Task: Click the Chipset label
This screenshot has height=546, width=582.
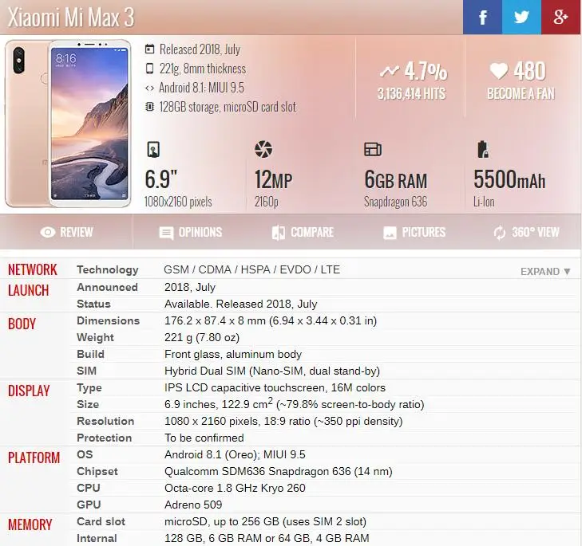Action: coord(97,472)
